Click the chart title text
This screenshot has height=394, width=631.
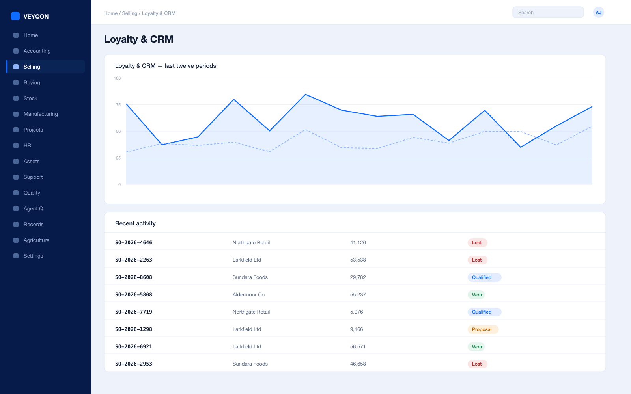(166, 66)
